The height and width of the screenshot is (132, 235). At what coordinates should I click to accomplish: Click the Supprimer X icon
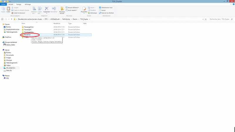47,9
